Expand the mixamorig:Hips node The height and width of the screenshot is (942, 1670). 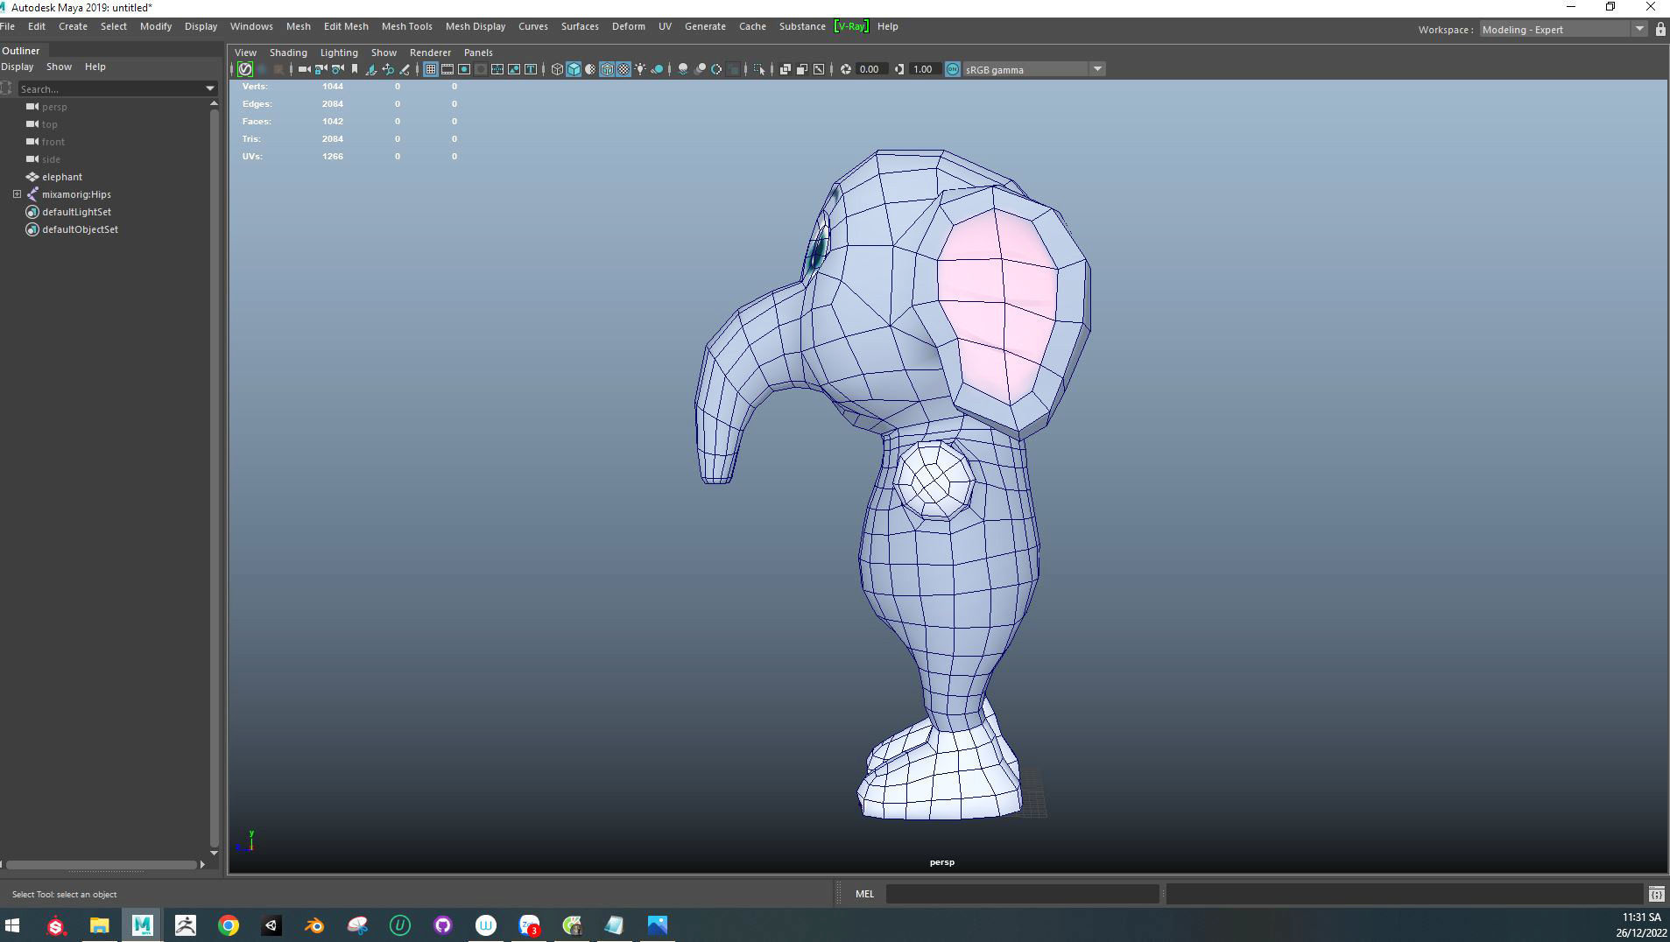pyautogui.click(x=17, y=194)
